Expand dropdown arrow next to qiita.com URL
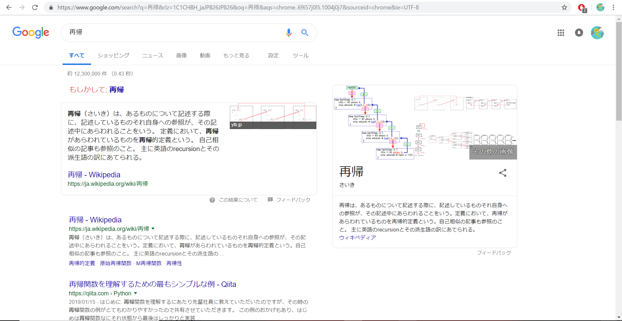The width and height of the screenshot is (622, 321). pyautogui.click(x=135, y=293)
